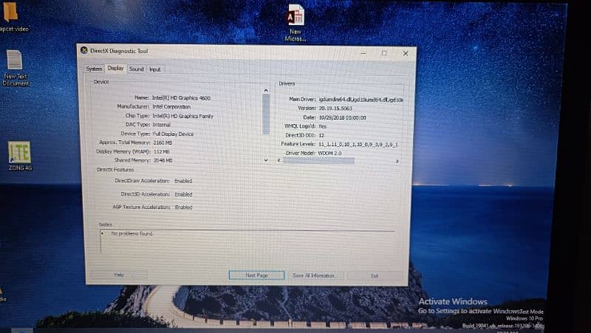Click the Help button
This screenshot has height=333, width=591.
pyautogui.click(x=119, y=275)
